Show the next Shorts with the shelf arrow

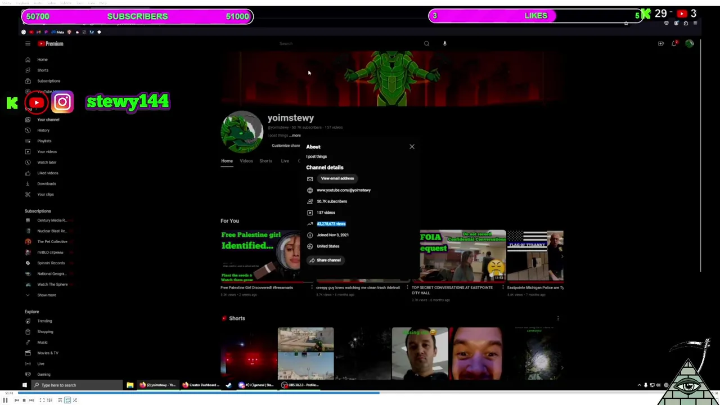tap(562, 367)
